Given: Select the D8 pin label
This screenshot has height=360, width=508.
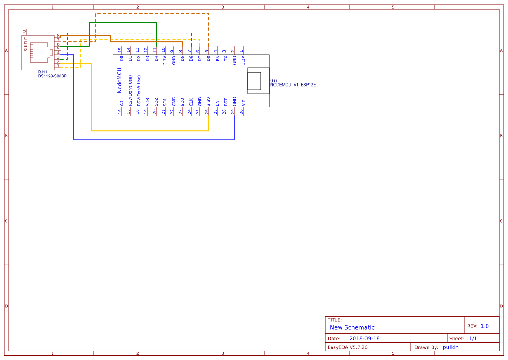Looking at the screenshot, I should [209, 58].
